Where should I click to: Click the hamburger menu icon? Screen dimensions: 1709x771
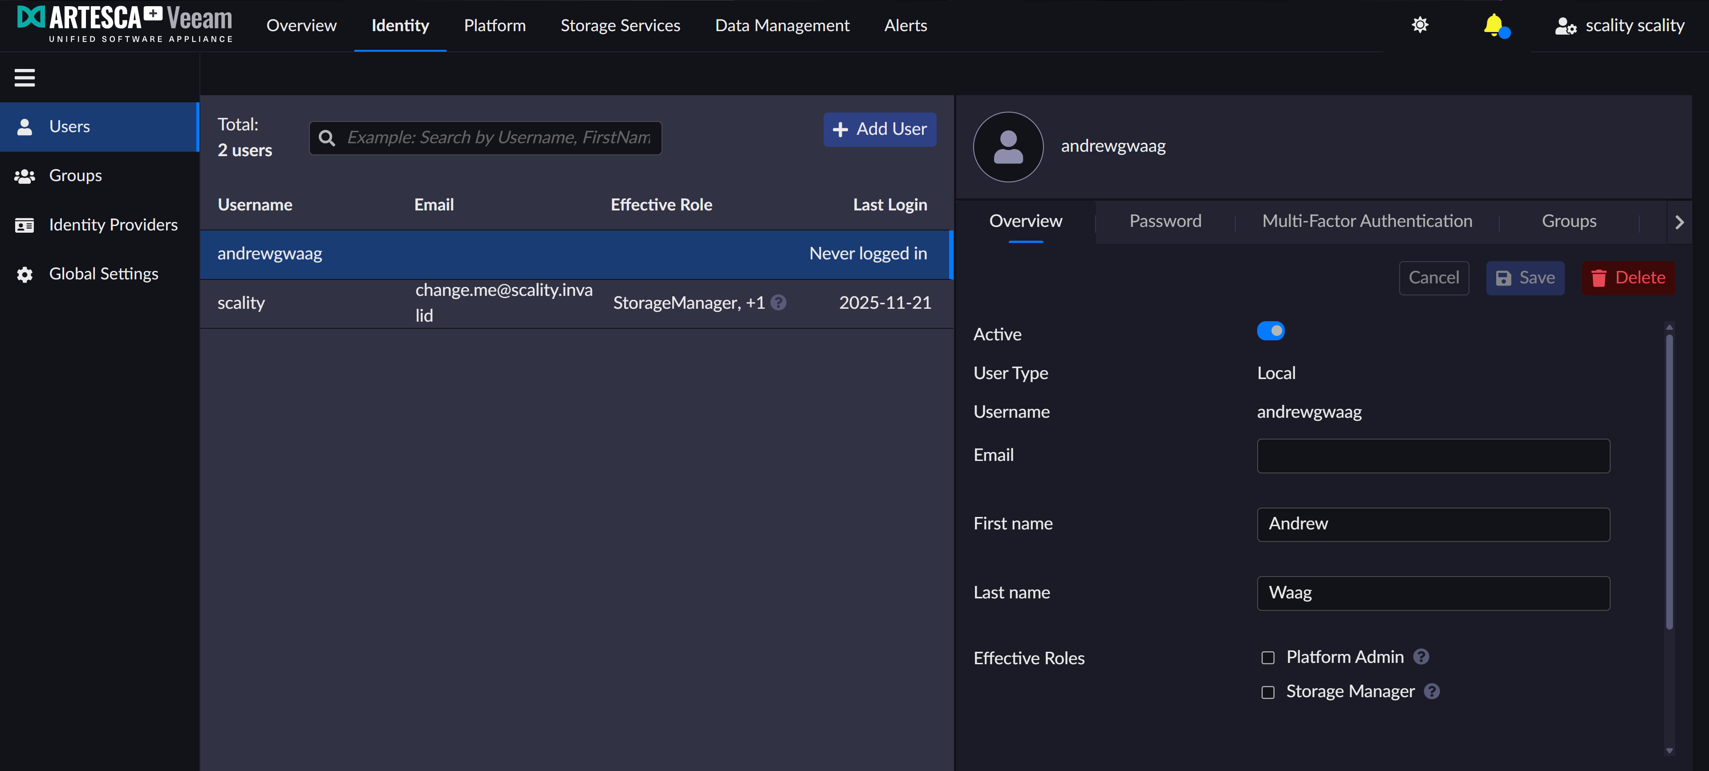tap(24, 77)
